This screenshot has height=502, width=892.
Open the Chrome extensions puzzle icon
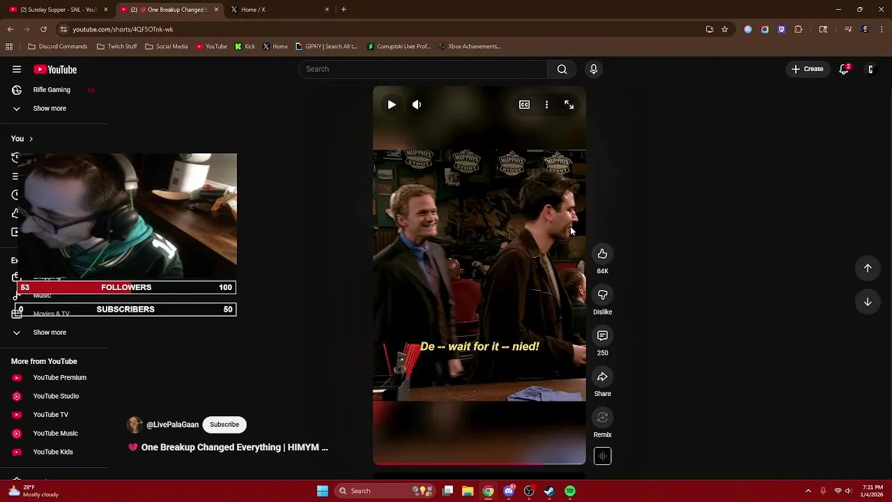click(x=799, y=29)
